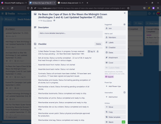Image resolution: width=161 pixels, height=124 pixels.
Task: Click disabled Custom Fields option
Action: click(115, 68)
